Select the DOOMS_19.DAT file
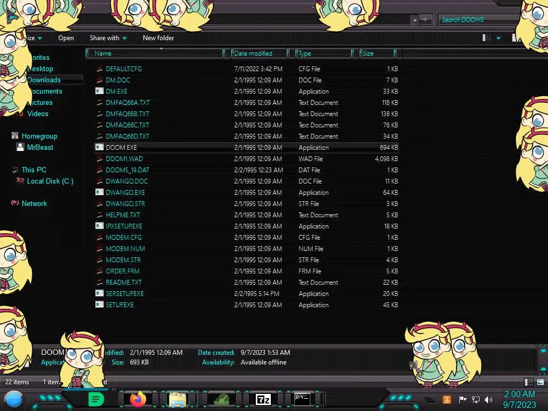 127,170
